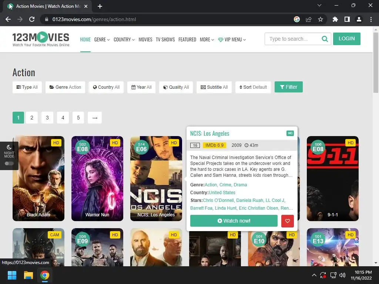Image resolution: width=379 pixels, height=284 pixels.
Task: Expand the VIP MENU dropdown
Action: pos(232,40)
